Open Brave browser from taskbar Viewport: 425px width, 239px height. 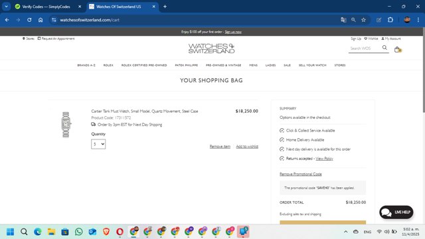pos(106,232)
